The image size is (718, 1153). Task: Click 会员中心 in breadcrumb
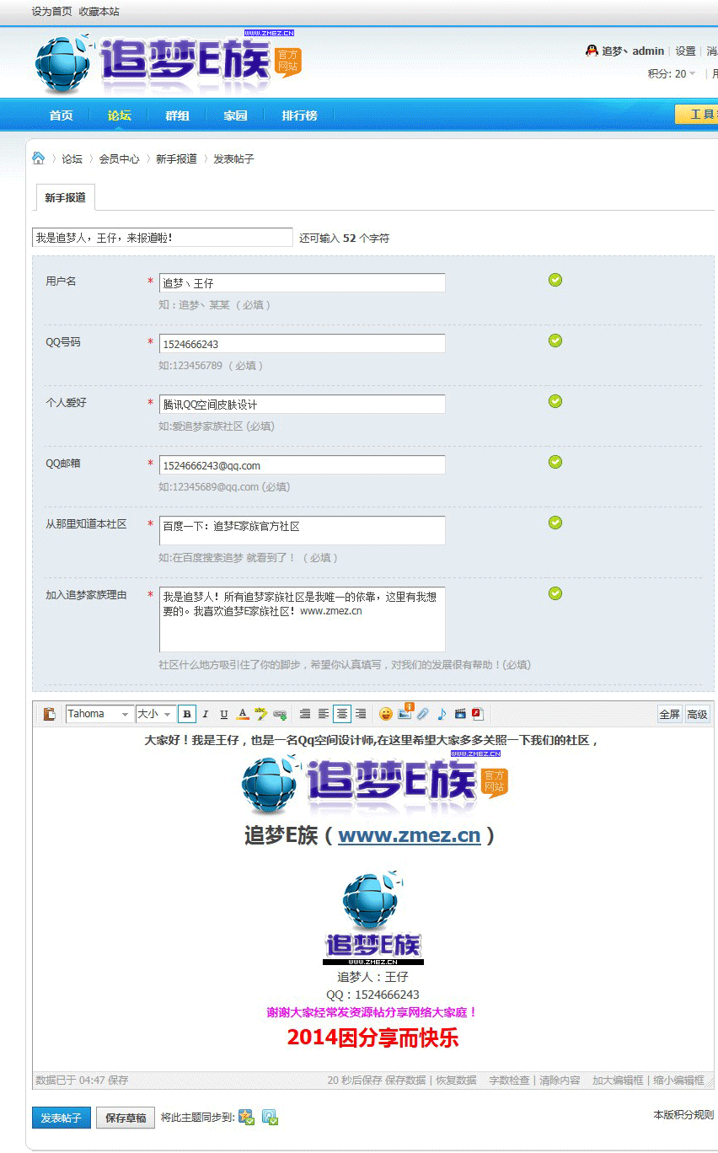119,158
